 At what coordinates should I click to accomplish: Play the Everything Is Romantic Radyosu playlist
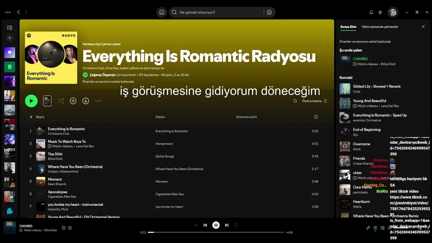tap(31, 101)
